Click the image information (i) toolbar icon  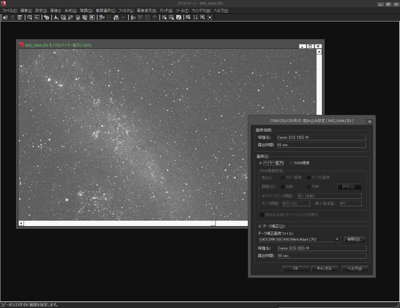[47, 18]
